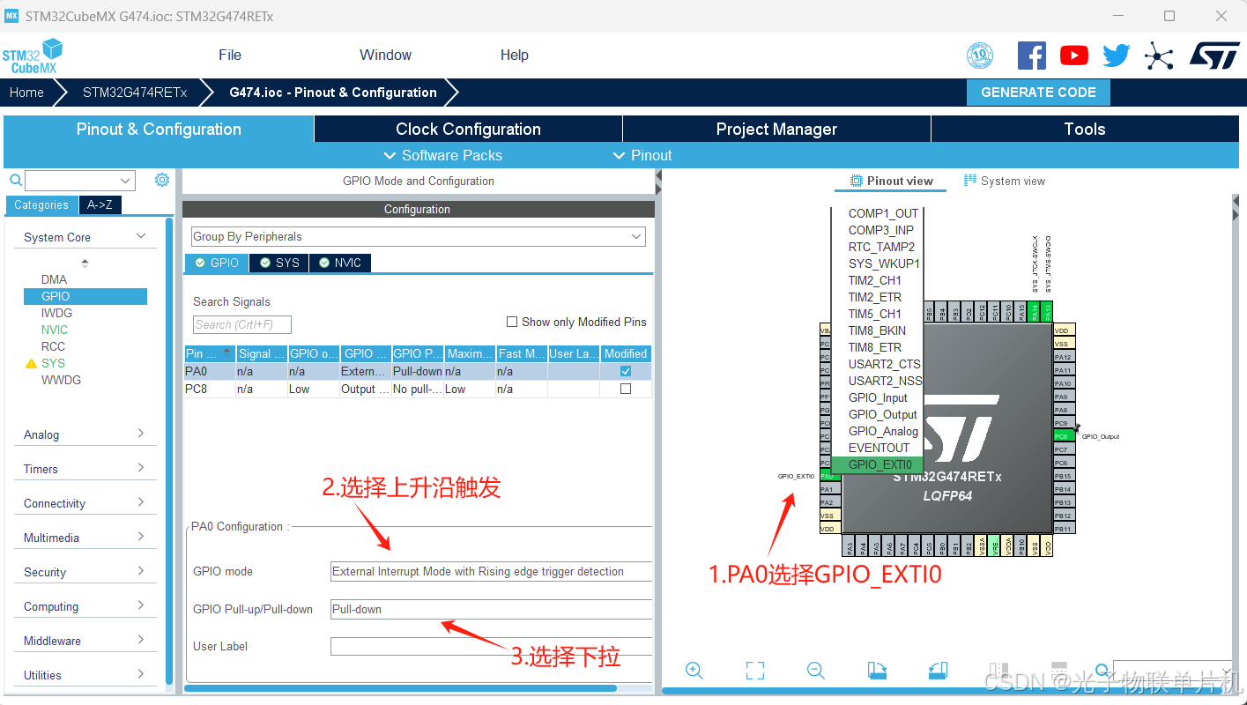Select NVIC in System Core tree
The image size is (1247, 705).
[x=55, y=330]
